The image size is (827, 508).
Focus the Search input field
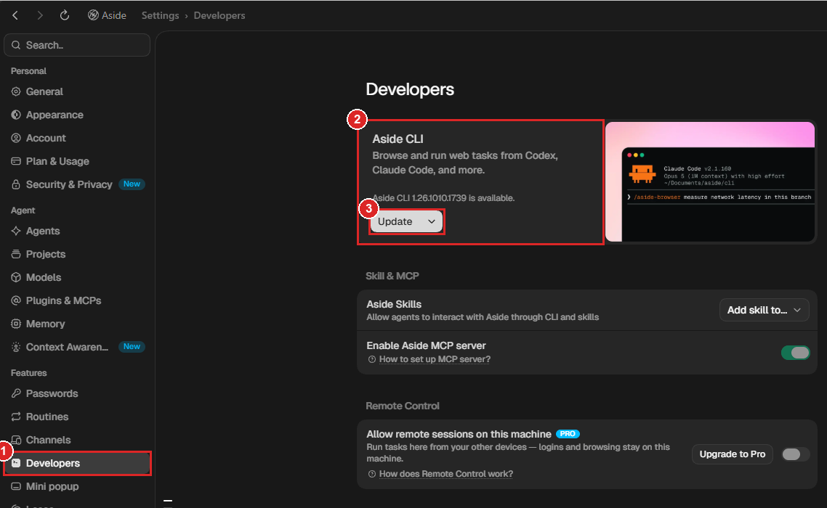[x=77, y=45]
